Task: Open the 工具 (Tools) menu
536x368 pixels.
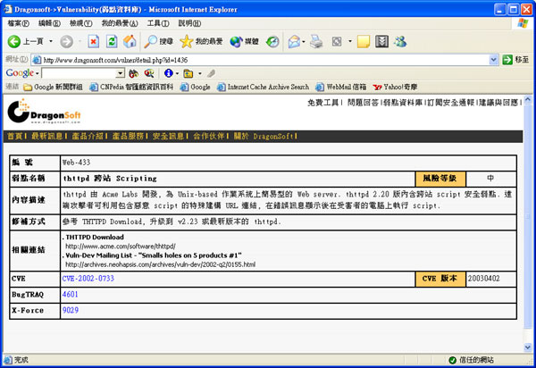Action: tap(157, 22)
